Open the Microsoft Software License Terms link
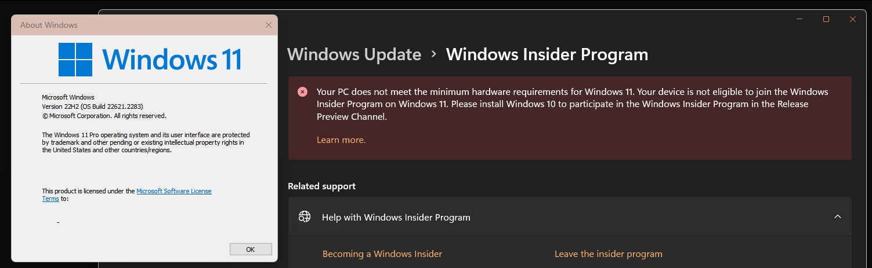 click(173, 191)
